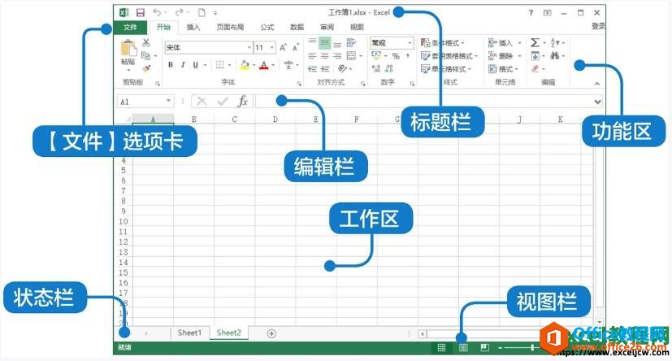Toggle italic formatting
The height and width of the screenshot is (361, 672).
(183, 65)
